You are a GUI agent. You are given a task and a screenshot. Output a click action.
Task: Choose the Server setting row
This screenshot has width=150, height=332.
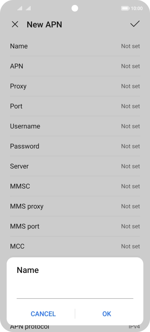tap(75, 166)
